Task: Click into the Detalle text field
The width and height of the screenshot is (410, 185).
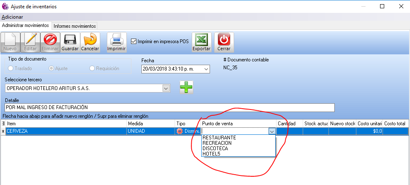Action: point(169,107)
